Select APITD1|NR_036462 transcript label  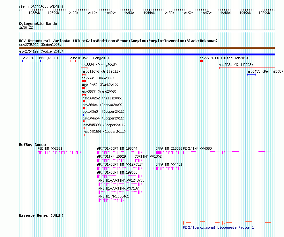[114, 196]
